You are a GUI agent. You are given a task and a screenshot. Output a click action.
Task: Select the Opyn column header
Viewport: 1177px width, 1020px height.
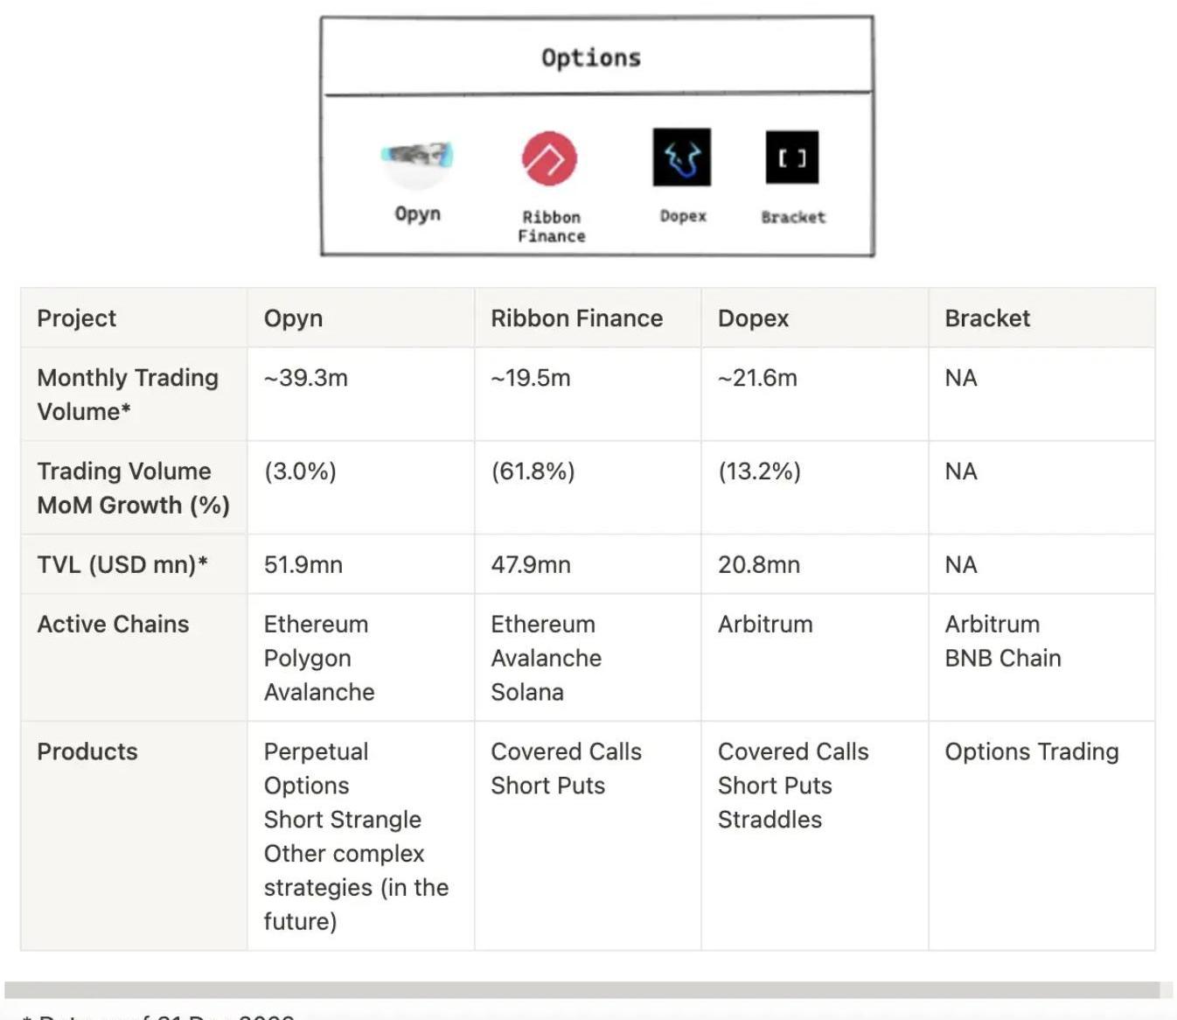click(x=294, y=318)
